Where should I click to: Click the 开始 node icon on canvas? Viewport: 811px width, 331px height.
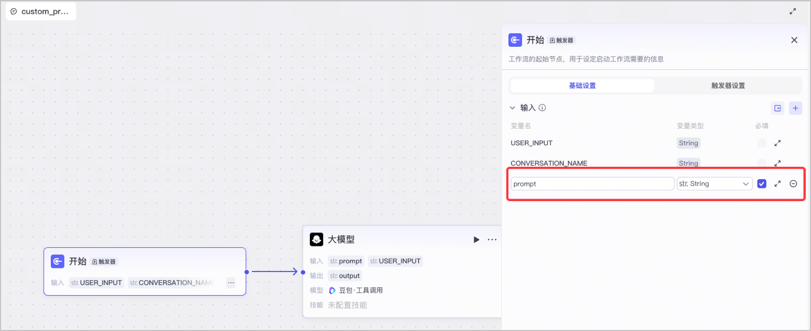click(x=57, y=262)
